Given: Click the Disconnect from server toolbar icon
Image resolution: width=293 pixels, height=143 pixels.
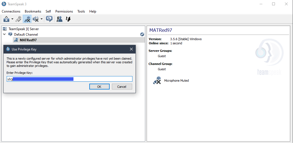Looking at the screenshot, I should 6,19.
